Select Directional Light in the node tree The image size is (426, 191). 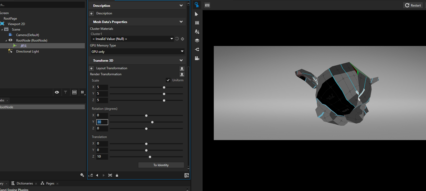(27, 51)
